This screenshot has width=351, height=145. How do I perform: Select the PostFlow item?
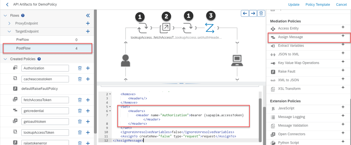tap(47, 49)
